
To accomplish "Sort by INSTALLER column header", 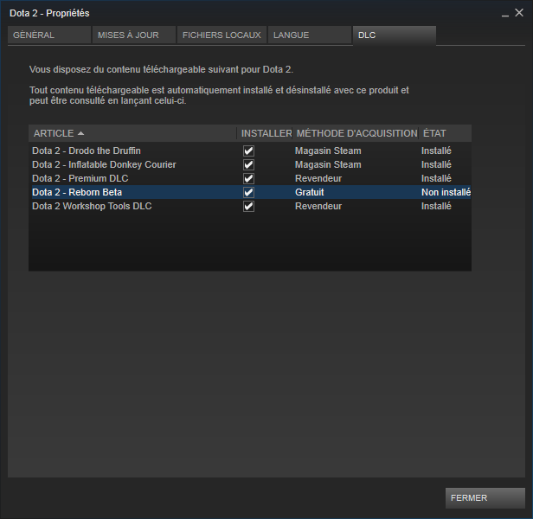I will [x=265, y=133].
